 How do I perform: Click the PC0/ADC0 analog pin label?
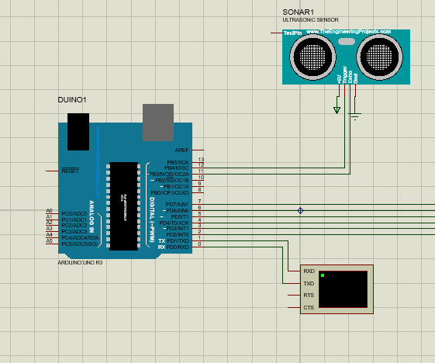(74, 214)
